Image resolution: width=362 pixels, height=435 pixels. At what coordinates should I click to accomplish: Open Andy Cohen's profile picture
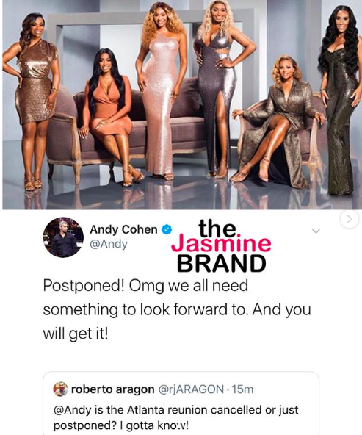pyautogui.click(x=63, y=237)
